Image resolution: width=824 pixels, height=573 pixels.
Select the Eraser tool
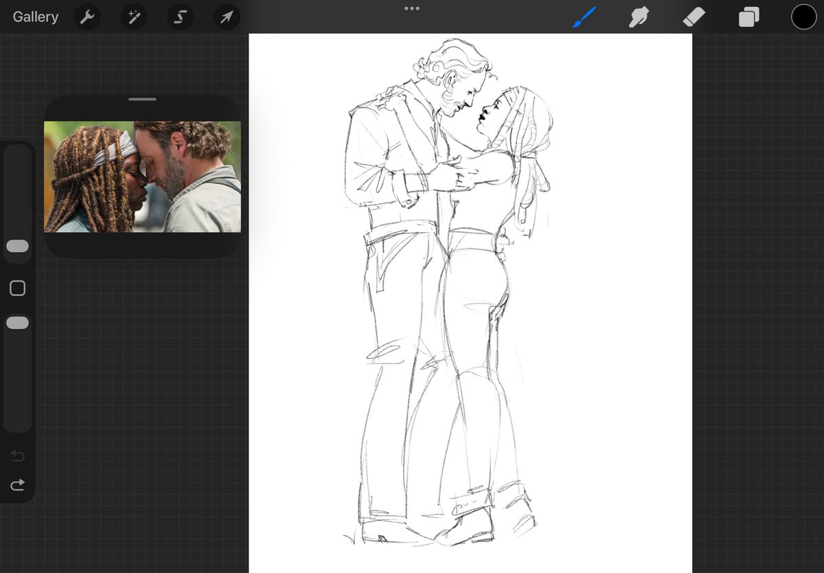694,17
